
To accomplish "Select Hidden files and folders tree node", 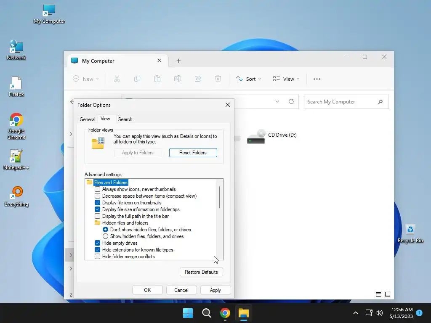I will (x=125, y=223).
